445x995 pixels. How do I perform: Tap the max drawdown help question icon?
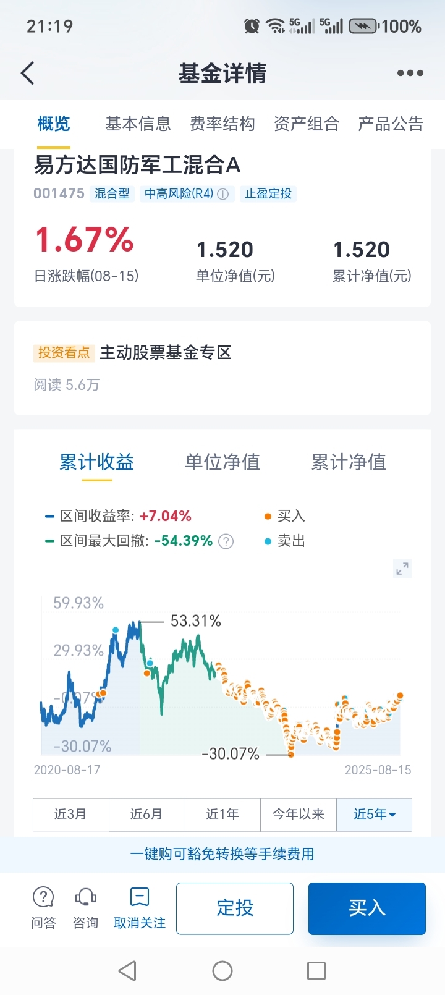click(226, 541)
